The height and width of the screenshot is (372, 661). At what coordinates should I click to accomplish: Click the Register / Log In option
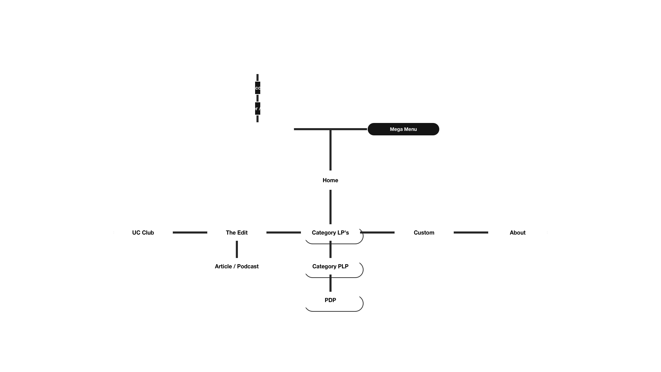(257, 108)
